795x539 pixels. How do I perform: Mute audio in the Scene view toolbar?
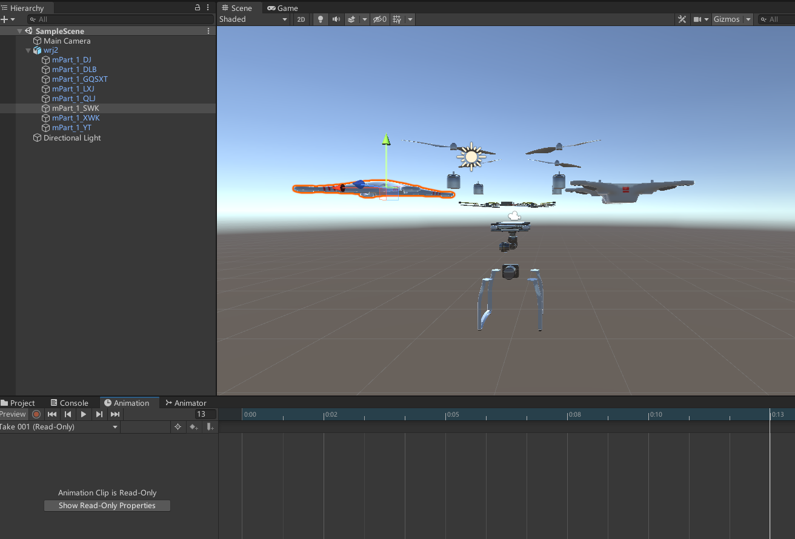[336, 19]
